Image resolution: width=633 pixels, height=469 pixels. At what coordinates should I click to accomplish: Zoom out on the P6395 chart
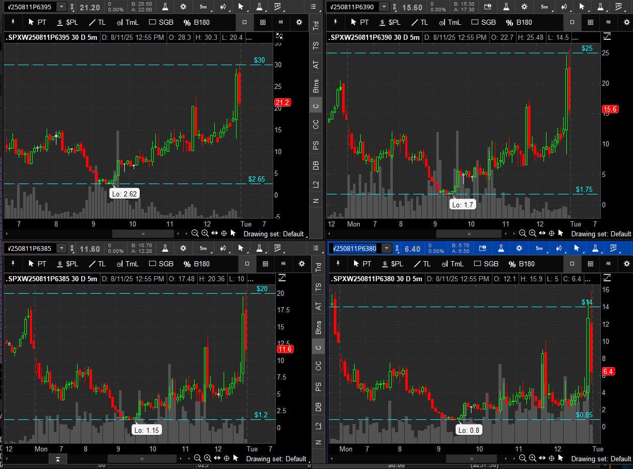(195, 233)
